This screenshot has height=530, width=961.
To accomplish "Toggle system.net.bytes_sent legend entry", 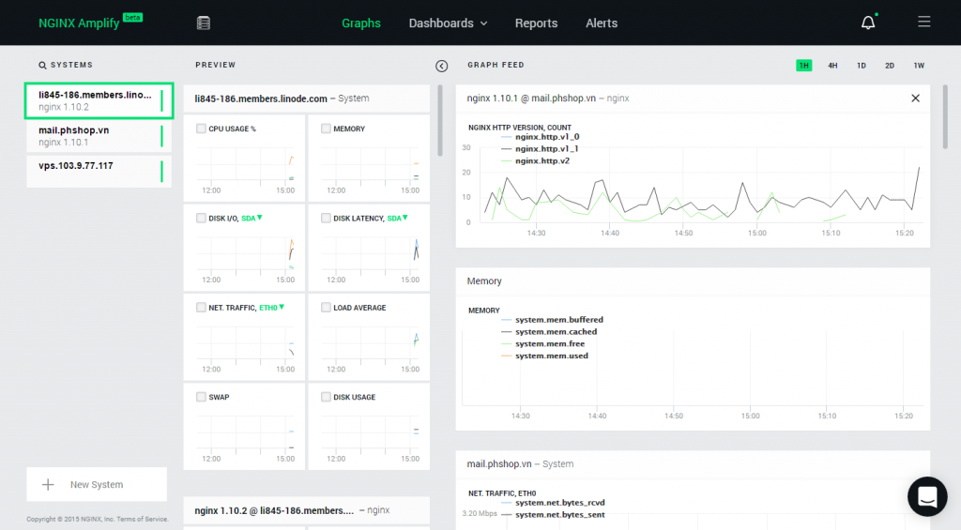I will pyautogui.click(x=553, y=515).
